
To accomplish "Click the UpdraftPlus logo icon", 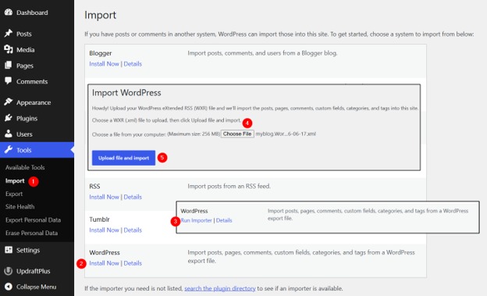I will click(9, 271).
